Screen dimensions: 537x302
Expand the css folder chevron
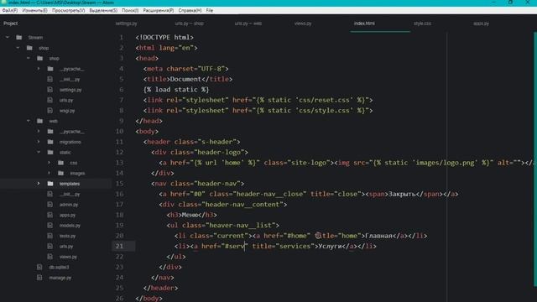click(50, 163)
